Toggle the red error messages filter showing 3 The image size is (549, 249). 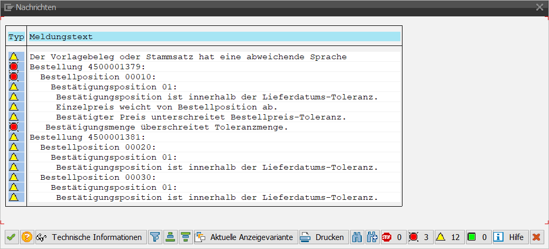click(419, 237)
